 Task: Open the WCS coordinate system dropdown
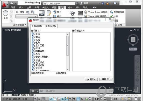point(133,49)
